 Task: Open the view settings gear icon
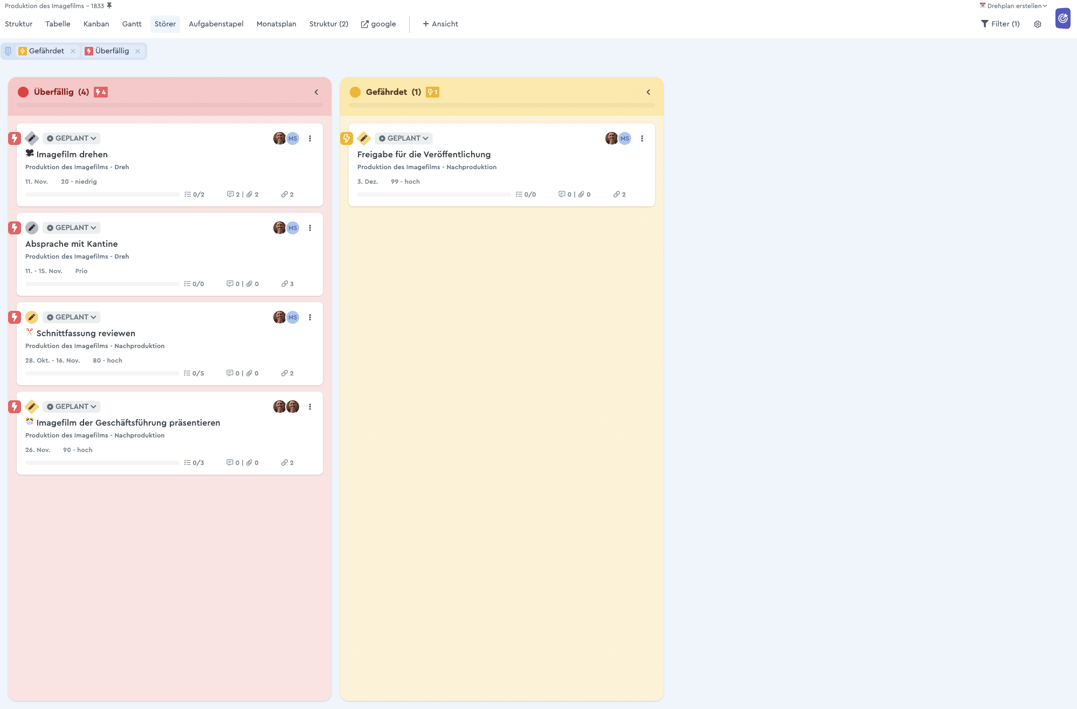coord(1038,24)
